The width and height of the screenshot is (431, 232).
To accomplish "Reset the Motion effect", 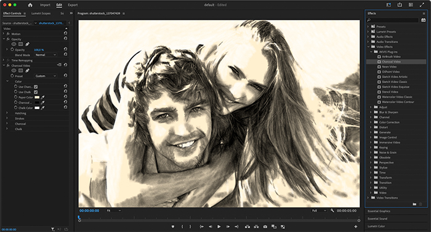I will (x=65, y=33).
